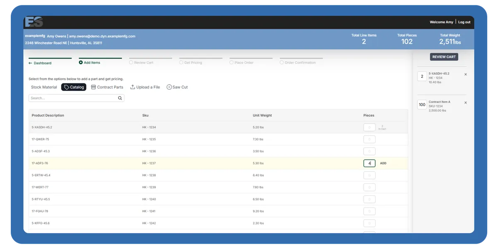This screenshot has width=498, height=249.
Task: Click SKU HK - 1240
Action: pos(149,200)
